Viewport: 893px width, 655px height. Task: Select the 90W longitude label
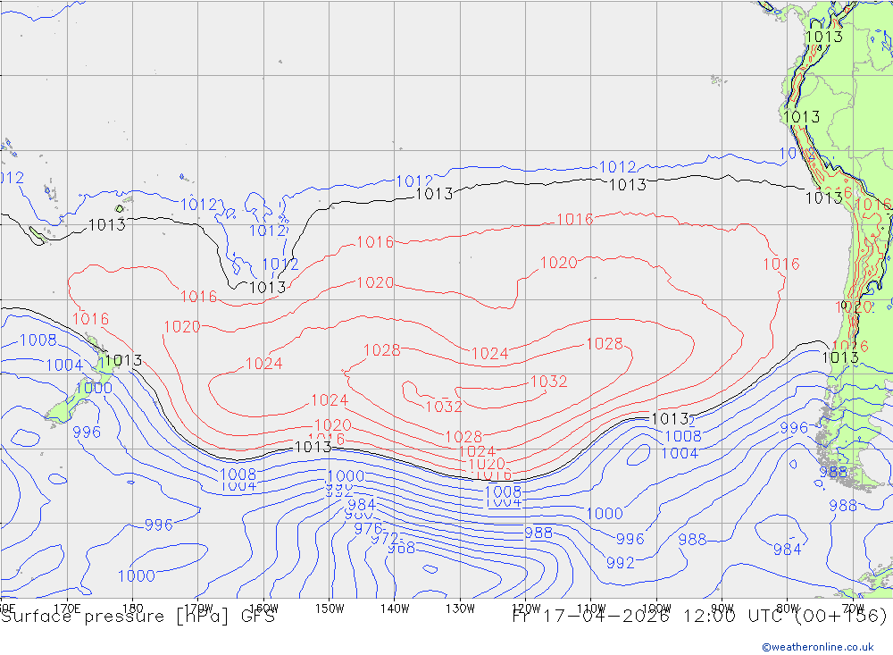(x=722, y=609)
